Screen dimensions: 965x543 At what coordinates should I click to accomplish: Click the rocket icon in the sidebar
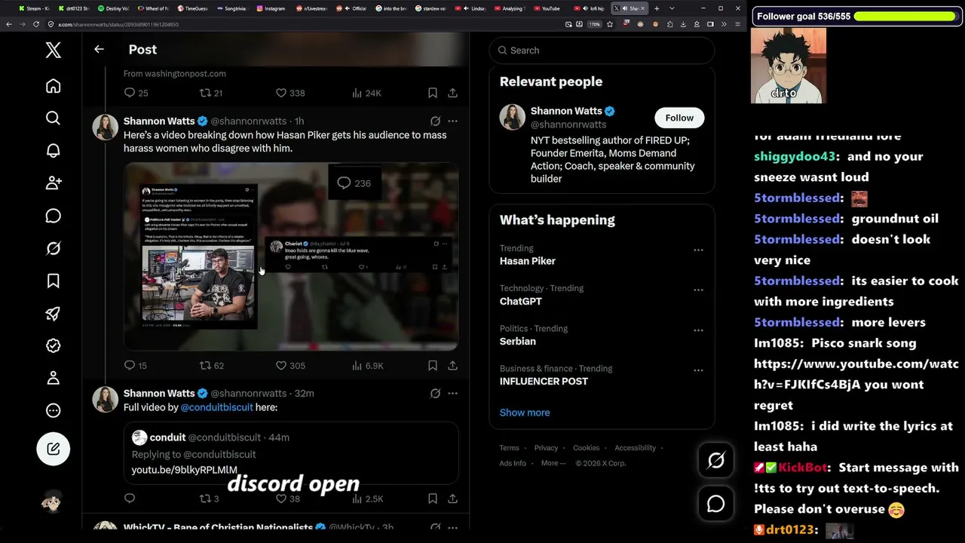click(x=53, y=314)
